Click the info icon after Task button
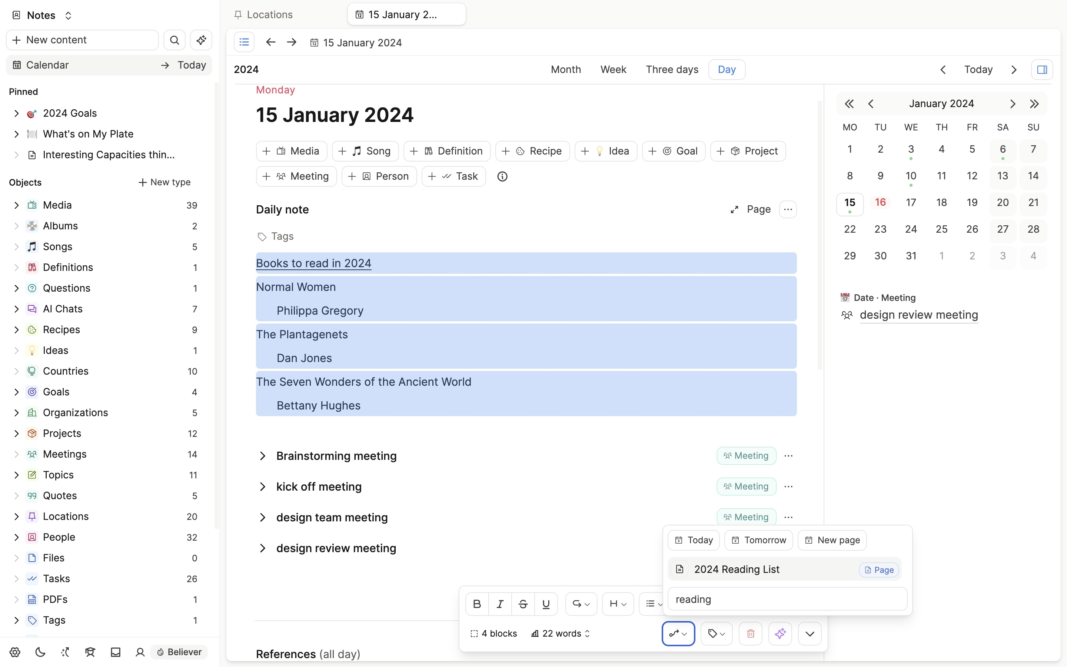Viewport: 1067px width, 667px height. [502, 176]
